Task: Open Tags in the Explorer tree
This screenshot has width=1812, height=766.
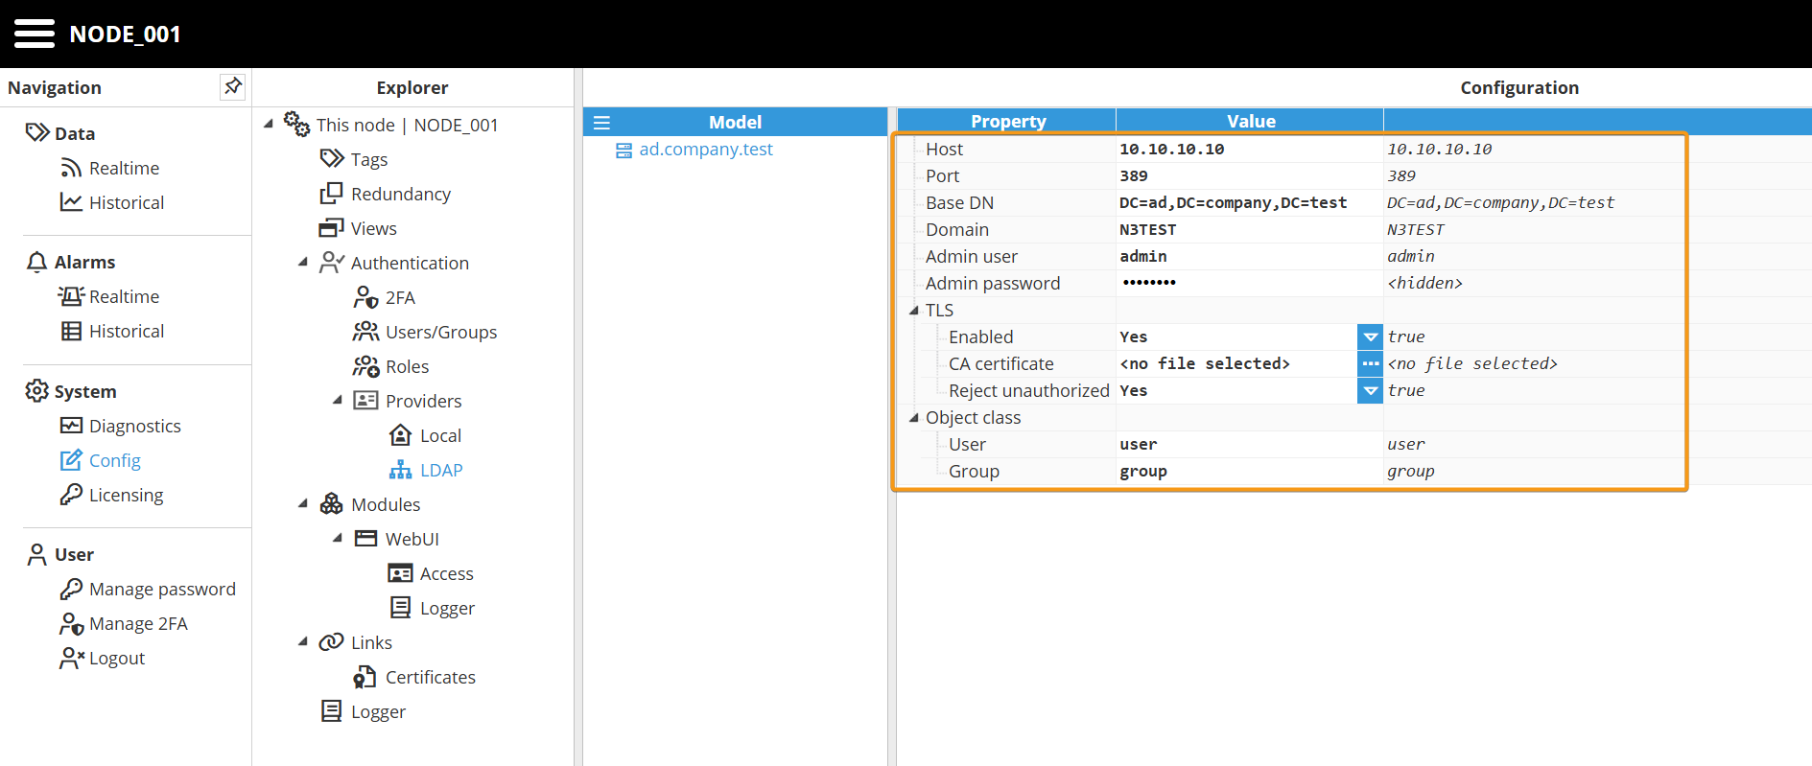Action: click(x=368, y=159)
